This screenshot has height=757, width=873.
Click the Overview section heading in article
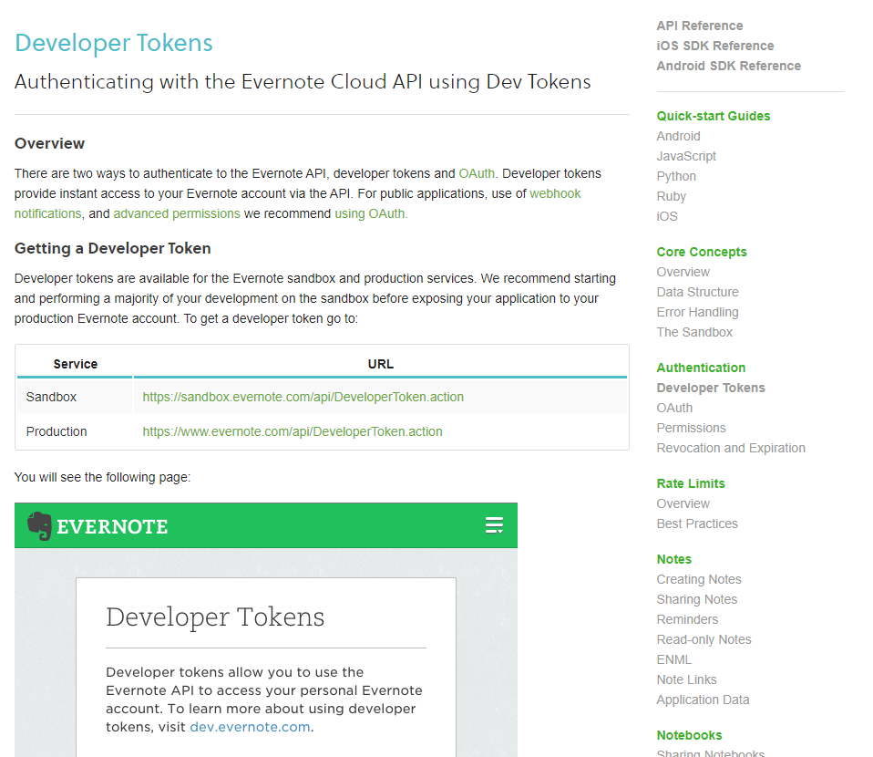tap(49, 144)
